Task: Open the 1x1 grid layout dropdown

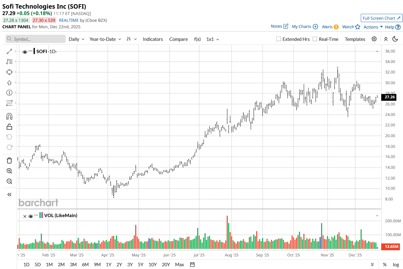Action: pyautogui.click(x=213, y=39)
